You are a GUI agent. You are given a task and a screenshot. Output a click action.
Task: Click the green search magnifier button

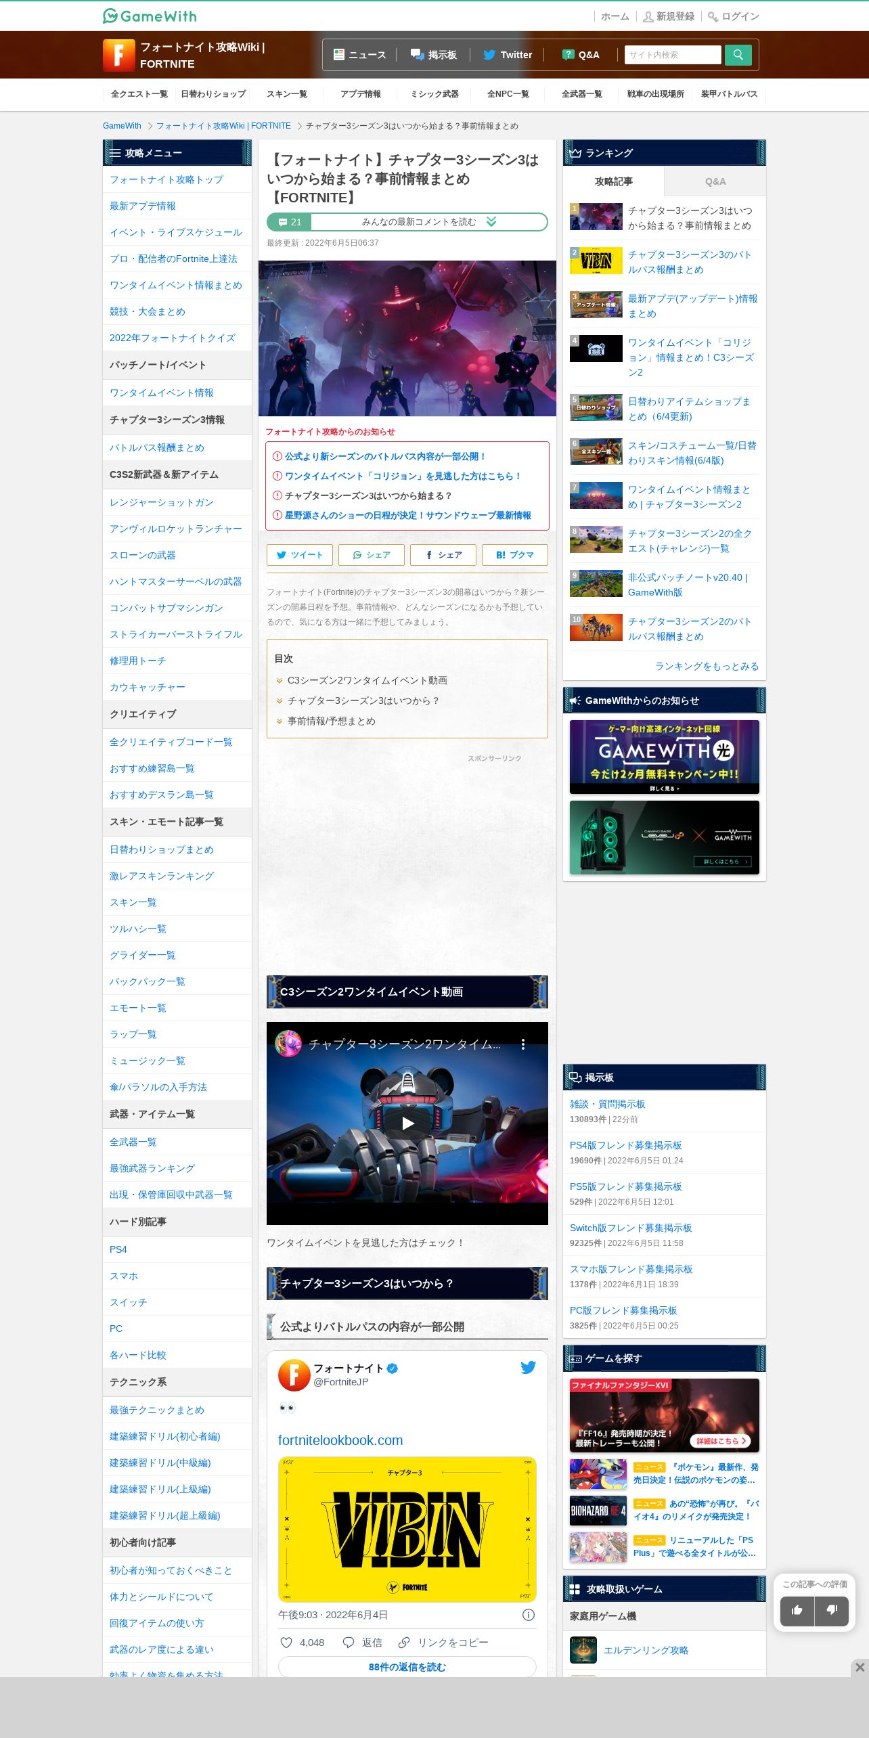pyautogui.click(x=738, y=55)
